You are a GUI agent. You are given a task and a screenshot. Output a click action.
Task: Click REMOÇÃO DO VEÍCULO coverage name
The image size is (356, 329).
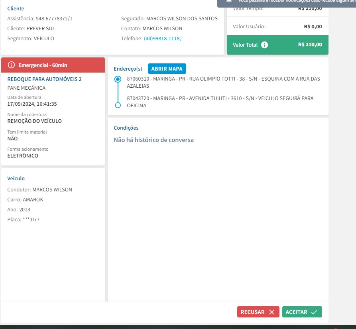coord(35,121)
